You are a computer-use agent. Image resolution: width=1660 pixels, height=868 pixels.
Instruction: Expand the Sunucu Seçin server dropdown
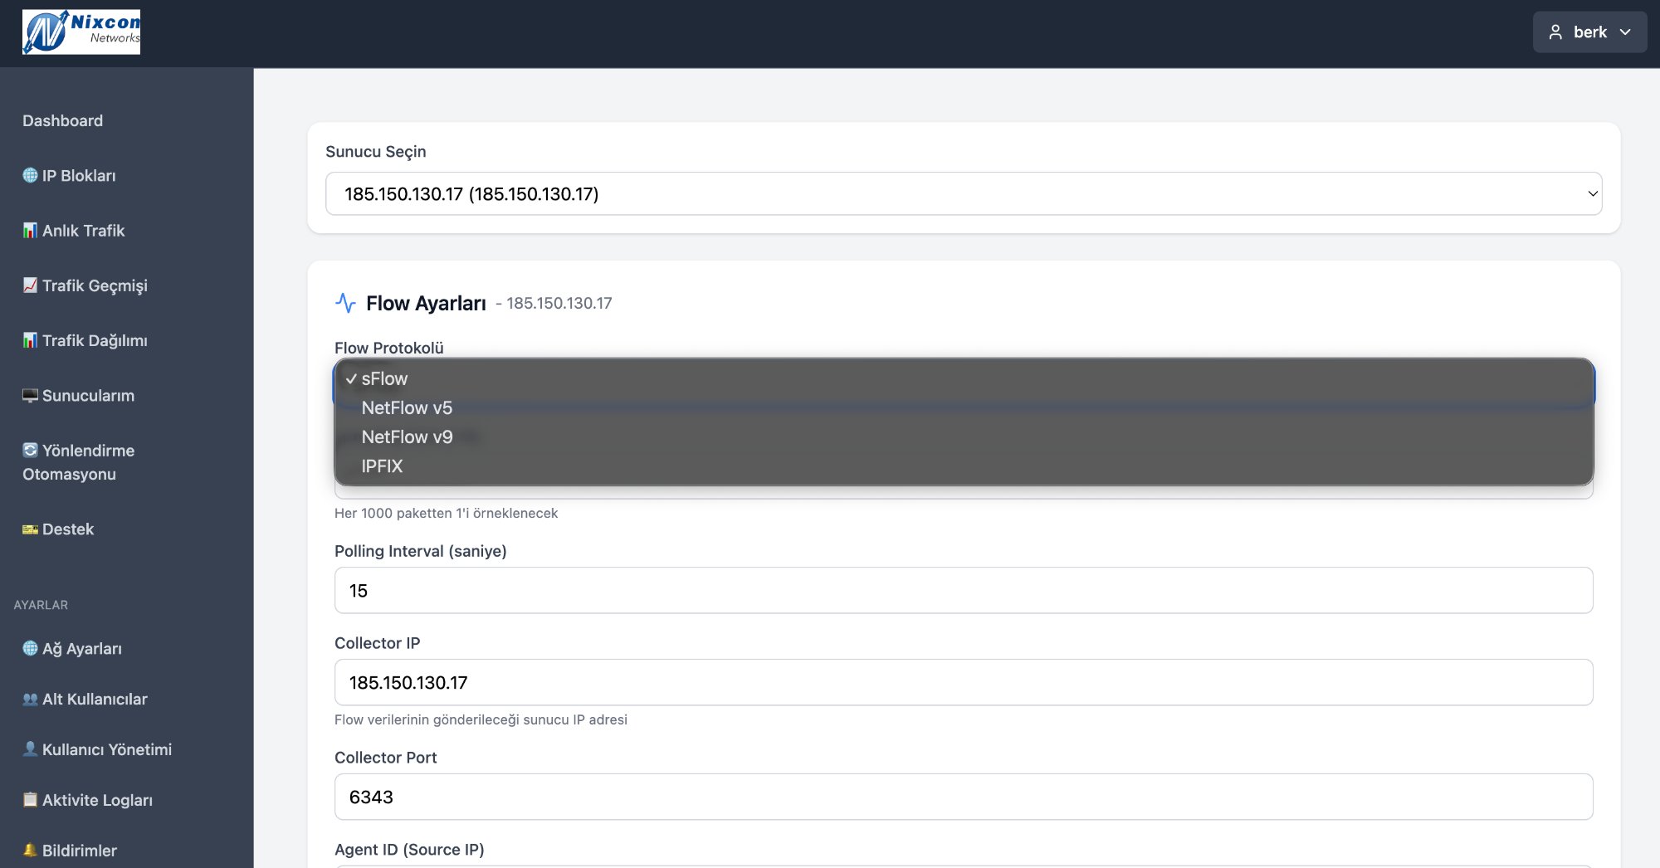(963, 194)
